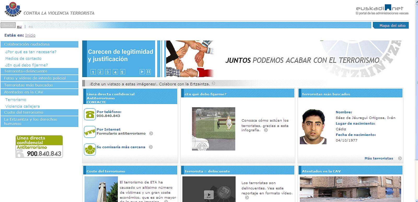Screen dimensions: 418x202
Task: Click arrow icon beside Más terroristas
Action: pyautogui.click(x=400, y=158)
